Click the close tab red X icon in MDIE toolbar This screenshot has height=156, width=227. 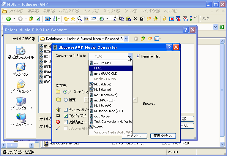[x=171, y=19]
